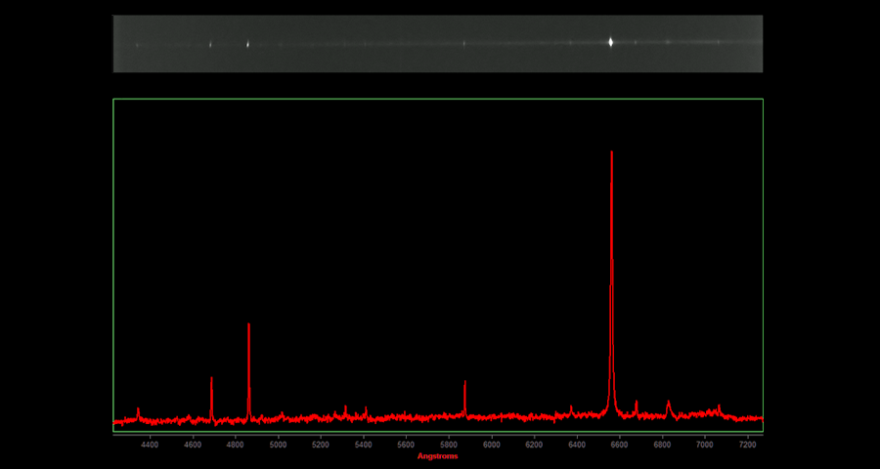Click the 5200 tick label on the axis
This screenshot has height=469, width=880.
click(x=321, y=445)
